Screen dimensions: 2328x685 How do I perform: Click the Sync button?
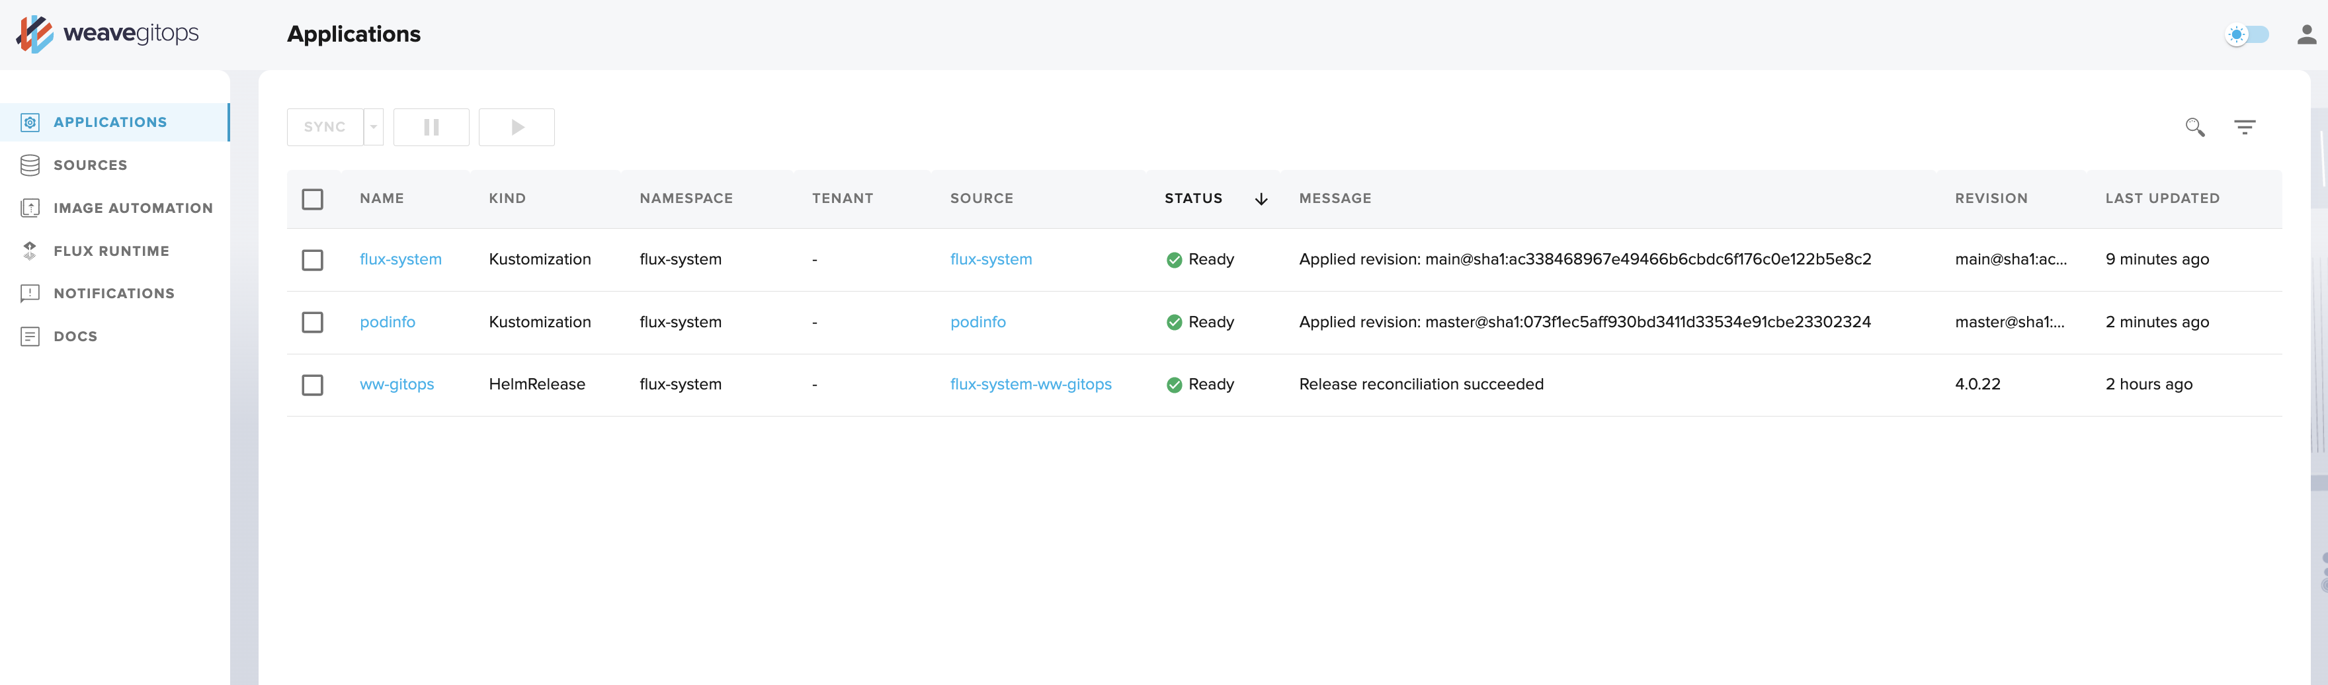pyautogui.click(x=325, y=126)
